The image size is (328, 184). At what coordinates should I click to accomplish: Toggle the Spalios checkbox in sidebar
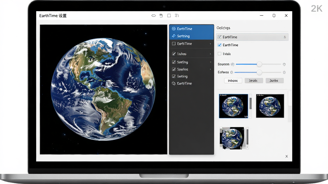174,69
